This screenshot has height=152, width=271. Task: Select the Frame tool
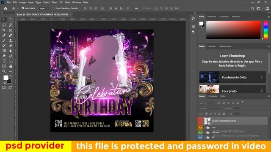click(x=11, y=30)
